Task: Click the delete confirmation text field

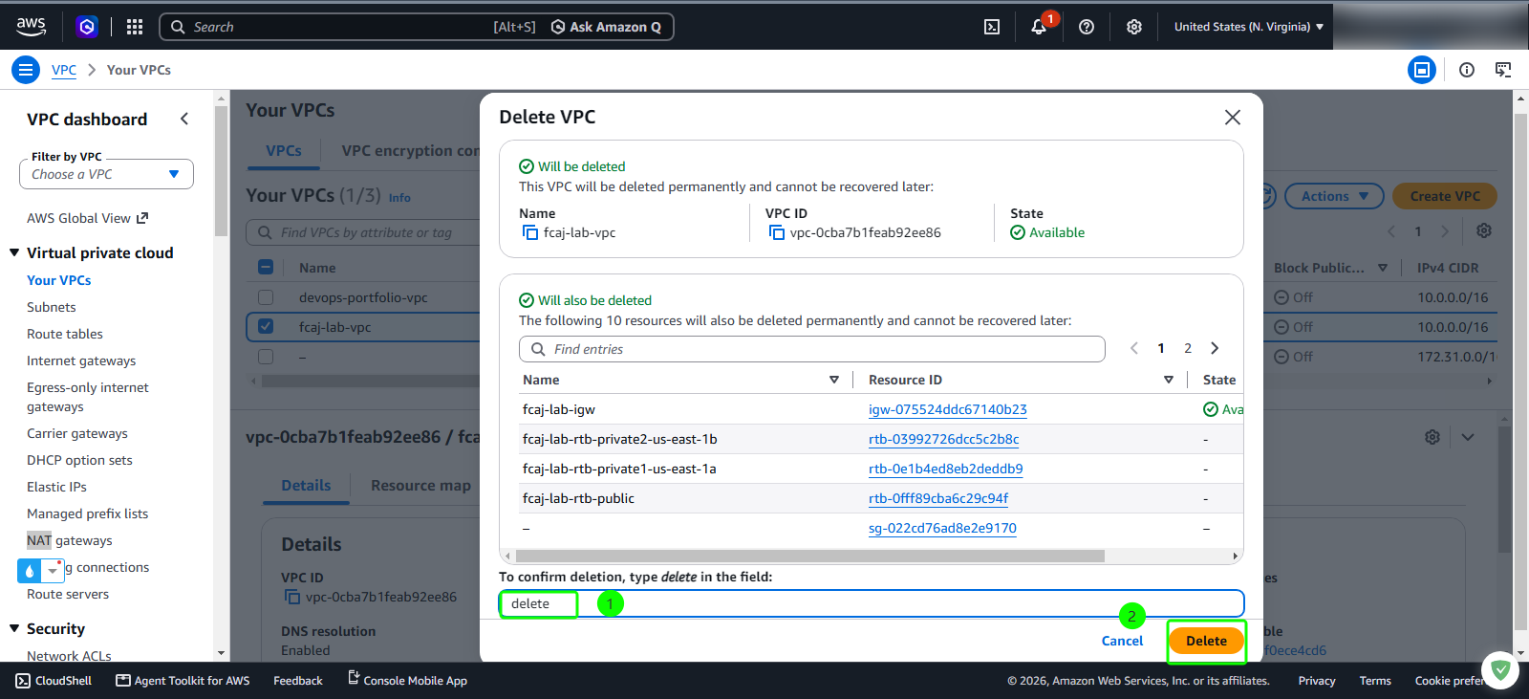Action: pos(872,603)
